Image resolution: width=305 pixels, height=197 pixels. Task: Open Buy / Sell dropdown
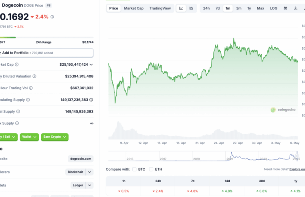[8, 137]
